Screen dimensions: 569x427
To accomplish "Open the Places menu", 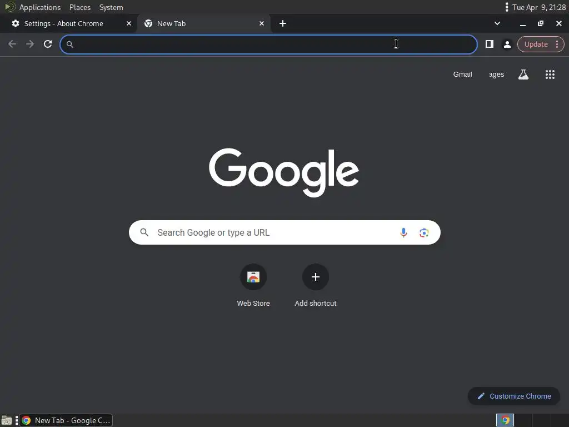I will (x=80, y=7).
